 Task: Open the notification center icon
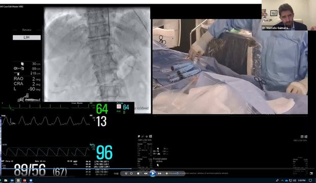point(310,180)
